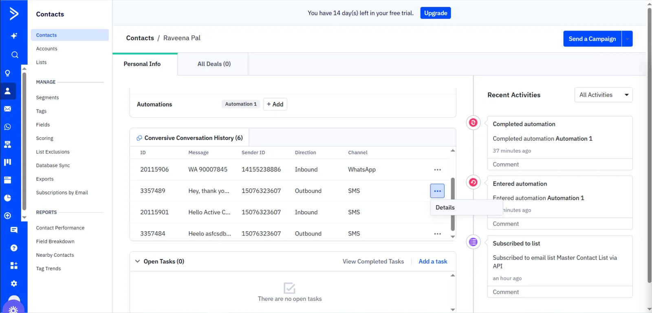Screen dimensions: 652x313
Task: Open the upload arrow circle icon
Action: [7, 216]
